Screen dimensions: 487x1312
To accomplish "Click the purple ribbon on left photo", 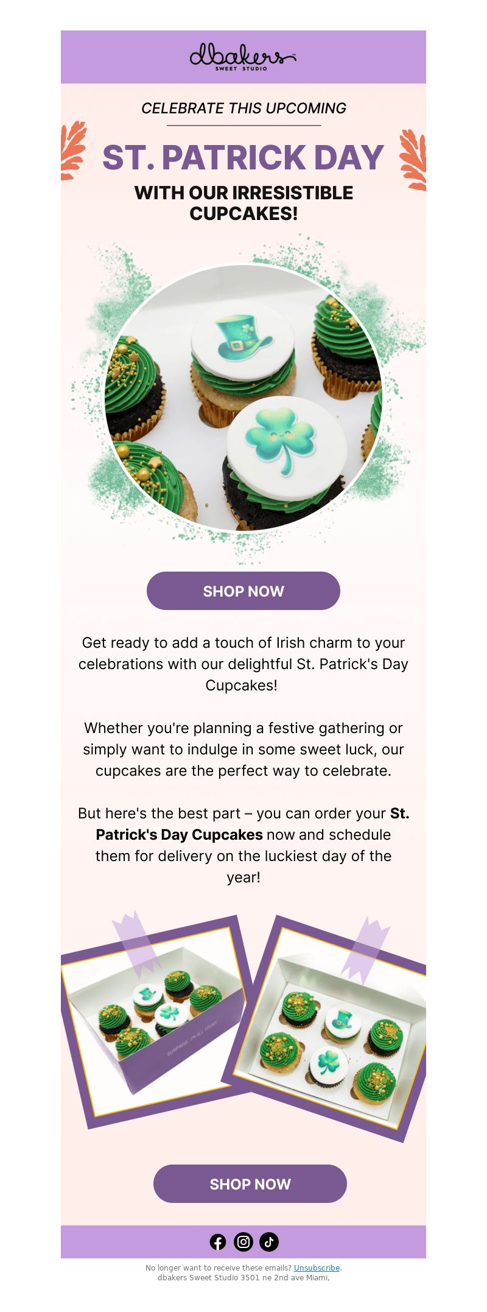I will [x=136, y=945].
